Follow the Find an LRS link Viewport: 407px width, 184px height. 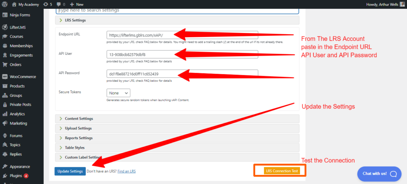[126, 171]
